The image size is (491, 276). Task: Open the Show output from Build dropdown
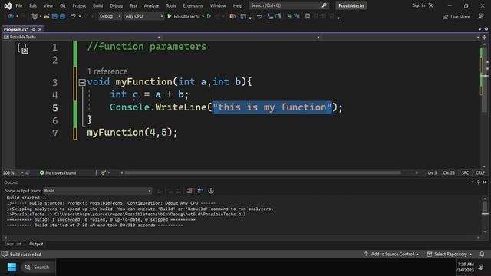[97, 191]
